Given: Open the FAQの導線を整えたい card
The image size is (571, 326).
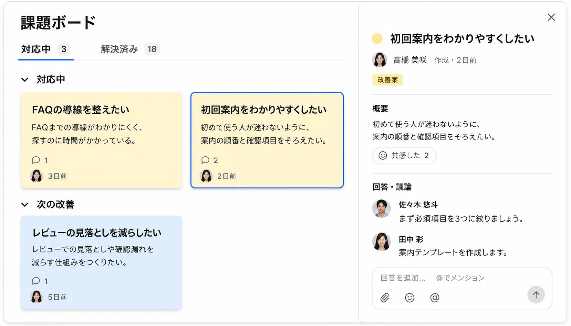Looking at the screenshot, I should pos(101,140).
